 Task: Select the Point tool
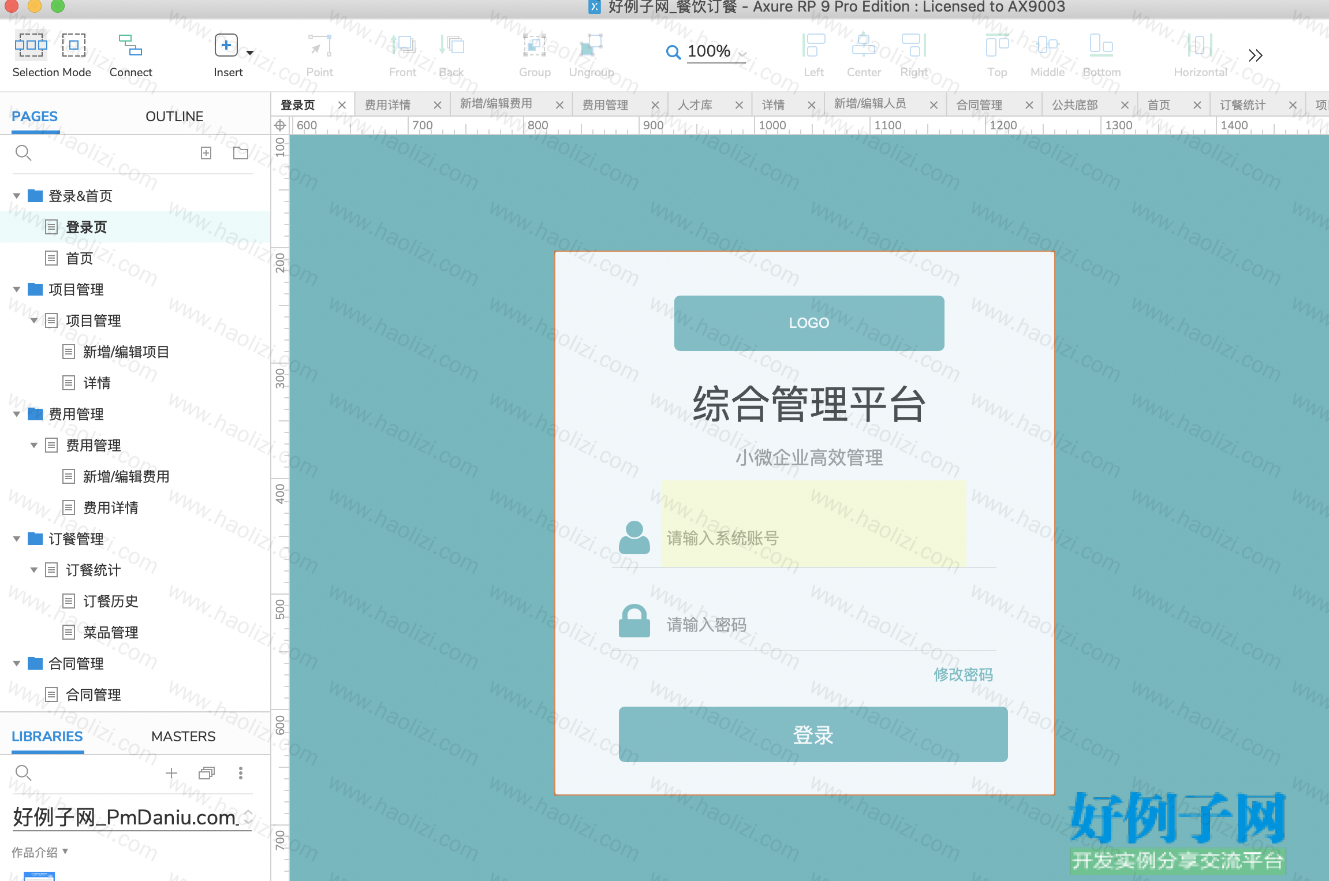(319, 45)
